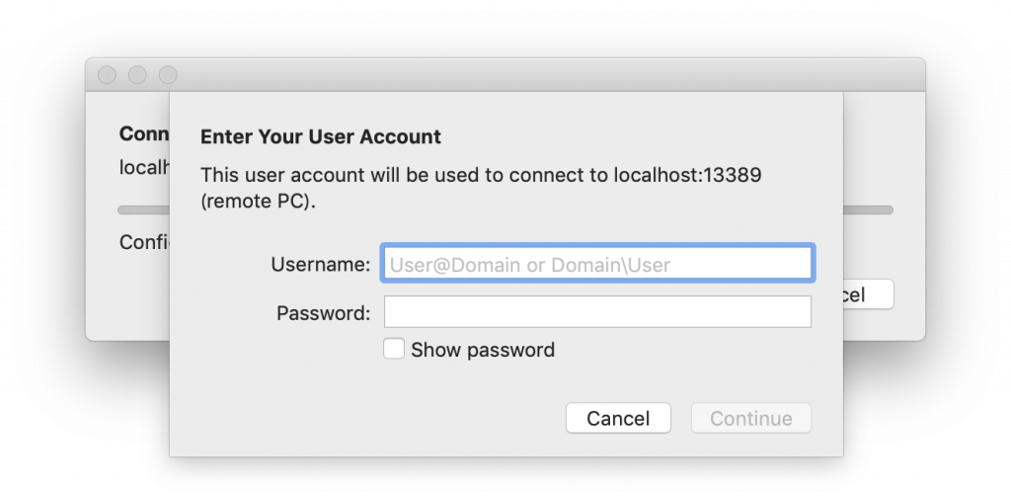1011x498 pixels.
Task: Click the connection progress bar behind the dialog
Action: tap(867, 209)
